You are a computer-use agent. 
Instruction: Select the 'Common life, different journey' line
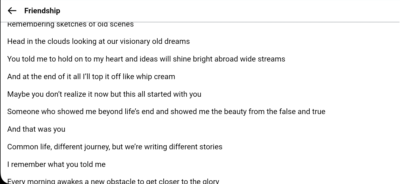[x=115, y=147]
